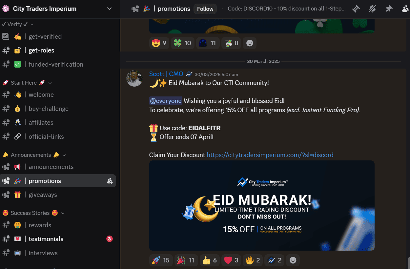Click the City Traders Imperium server logo
Image resolution: width=410 pixels, height=269 pixels.
pyautogui.click(x=6, y=9)
